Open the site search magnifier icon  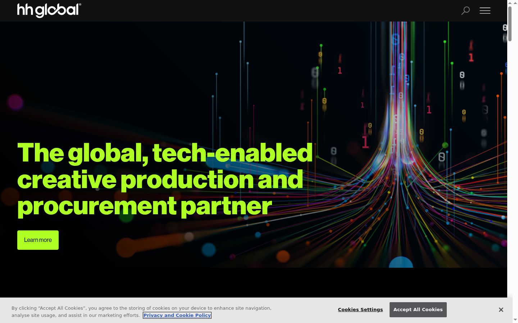tap(465, 11)
